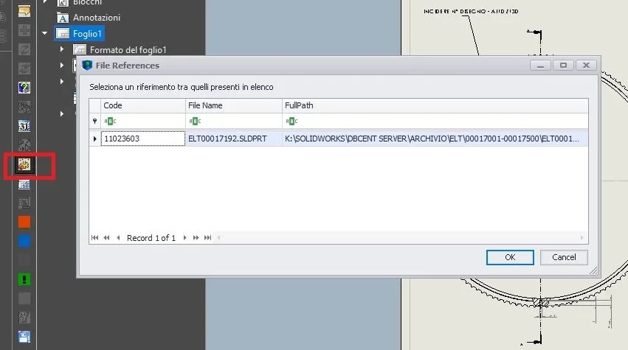Click the File References dialog shield icon
The height and width of the screenshot is (350, 628).
pyautogui.click(x=87, y=65)
